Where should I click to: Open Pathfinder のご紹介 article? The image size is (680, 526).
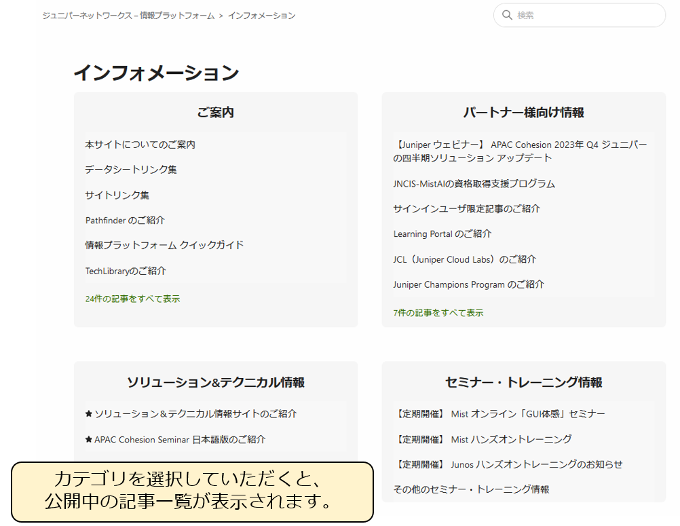click(125, 221)
